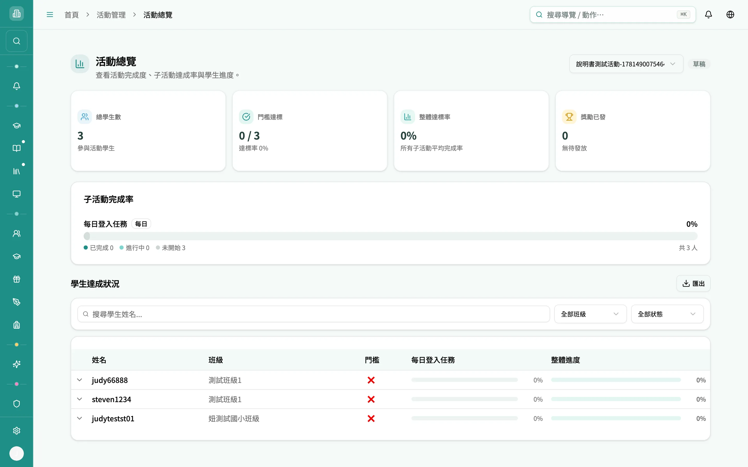This screenshot has height=467, width=748.
Task: Click the red X for judytestst01
Action: click(x=371, y=418)
